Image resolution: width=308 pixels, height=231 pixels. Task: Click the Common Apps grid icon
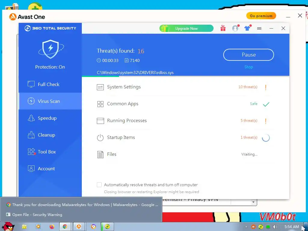(x=100, y=104)
